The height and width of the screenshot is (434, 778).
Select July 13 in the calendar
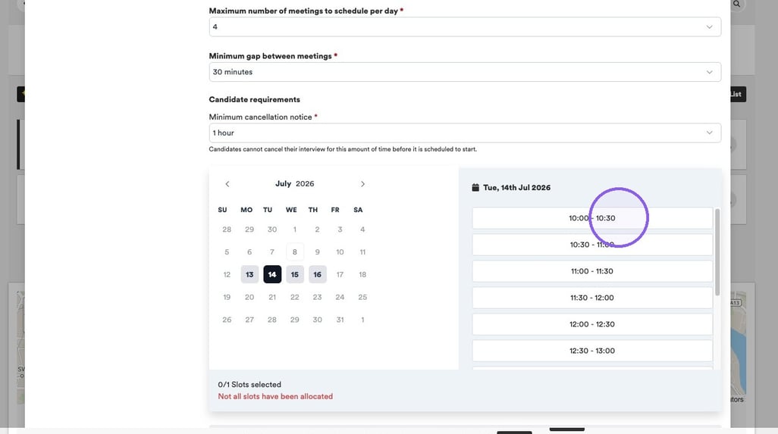pyautogui.click(x=249, y=274)
